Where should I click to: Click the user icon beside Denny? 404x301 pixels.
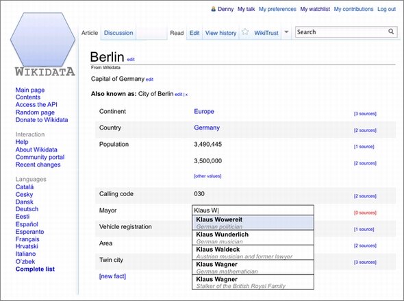214,9
